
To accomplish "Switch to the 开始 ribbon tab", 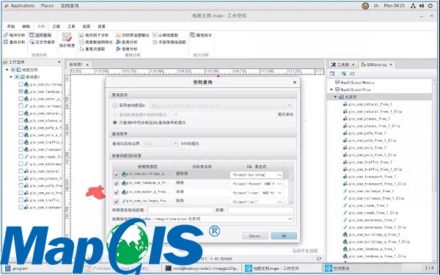I will point(11,26).
